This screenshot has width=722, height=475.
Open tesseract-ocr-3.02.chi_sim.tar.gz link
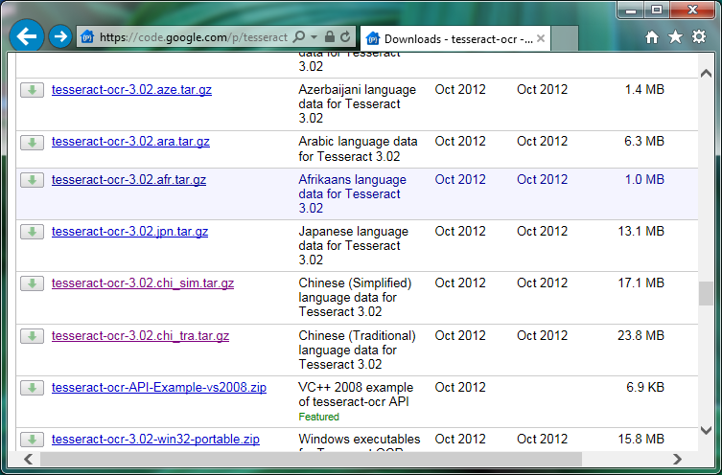pos(143,283)
